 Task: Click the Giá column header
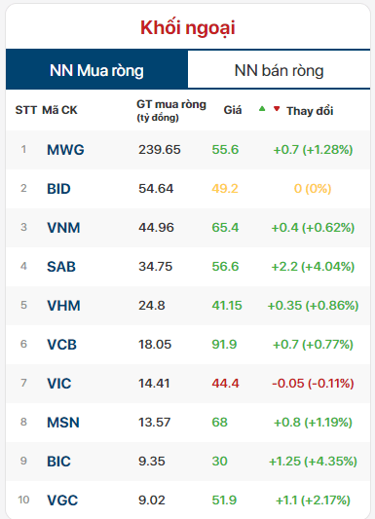[233, 110]
